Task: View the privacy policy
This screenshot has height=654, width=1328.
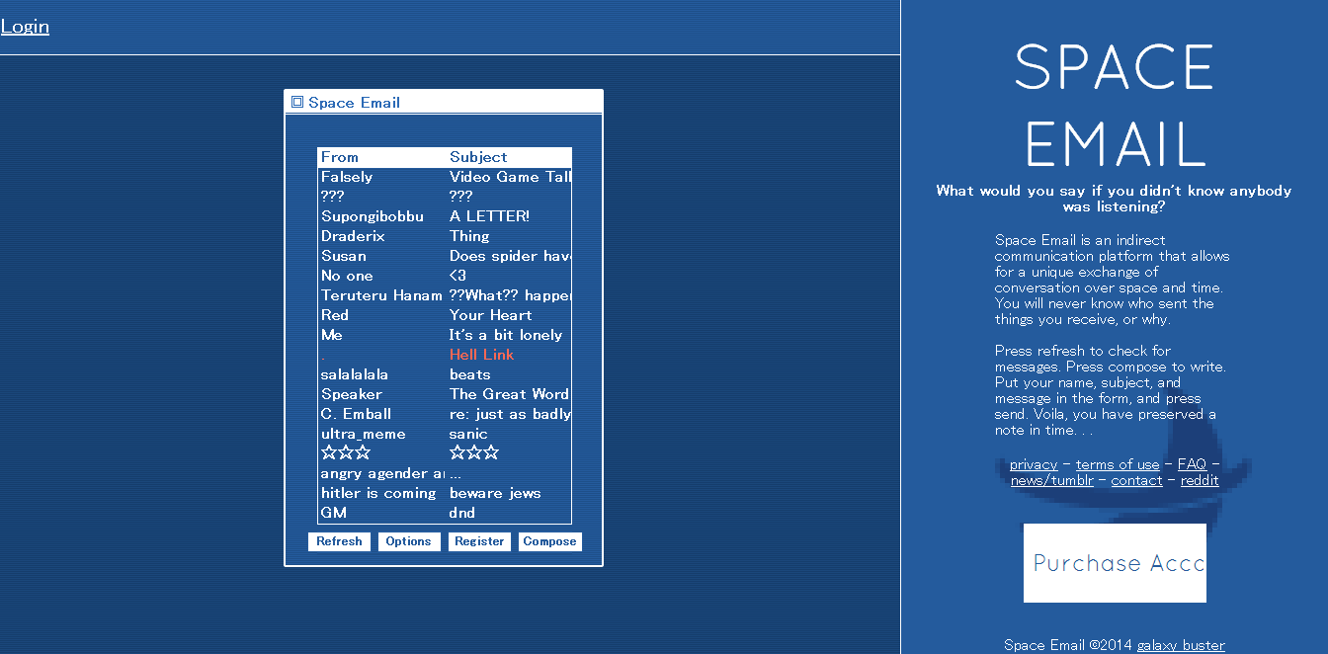Action: pos(1033,464)
